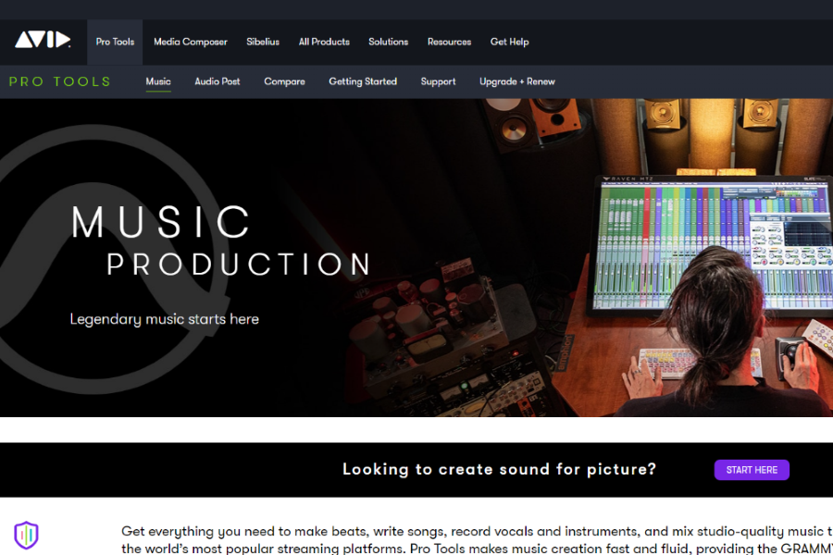Click the START HERE button
Screen dimensions: 833x555
(752, 470)
